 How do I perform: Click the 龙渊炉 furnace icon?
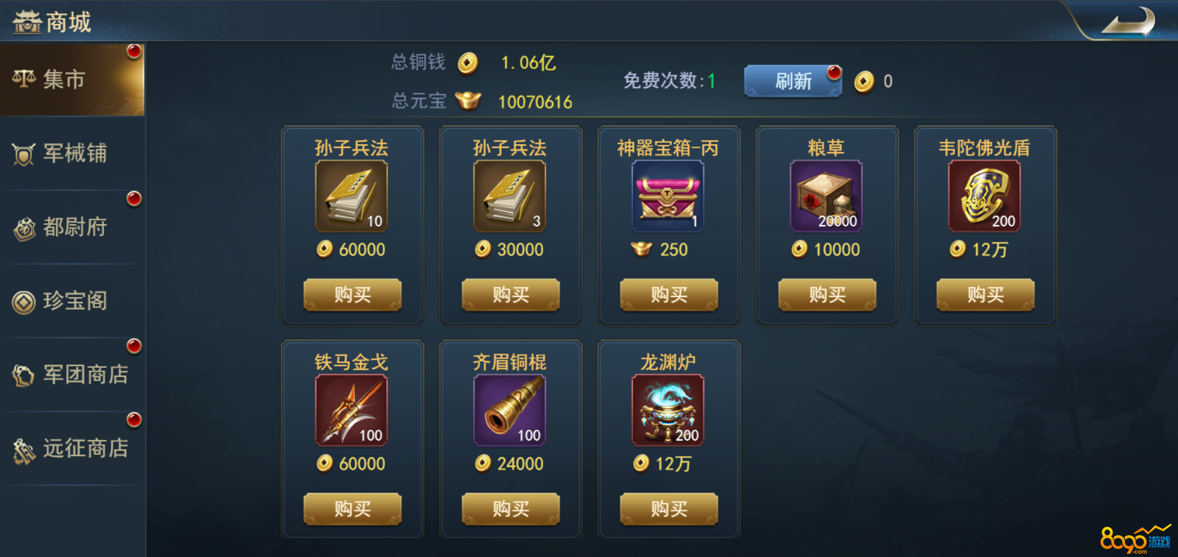tap(668, 410)
